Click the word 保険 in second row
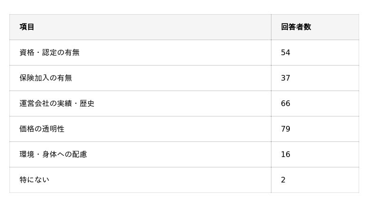This screenshot has height=207, width=377. coord(27,78)
